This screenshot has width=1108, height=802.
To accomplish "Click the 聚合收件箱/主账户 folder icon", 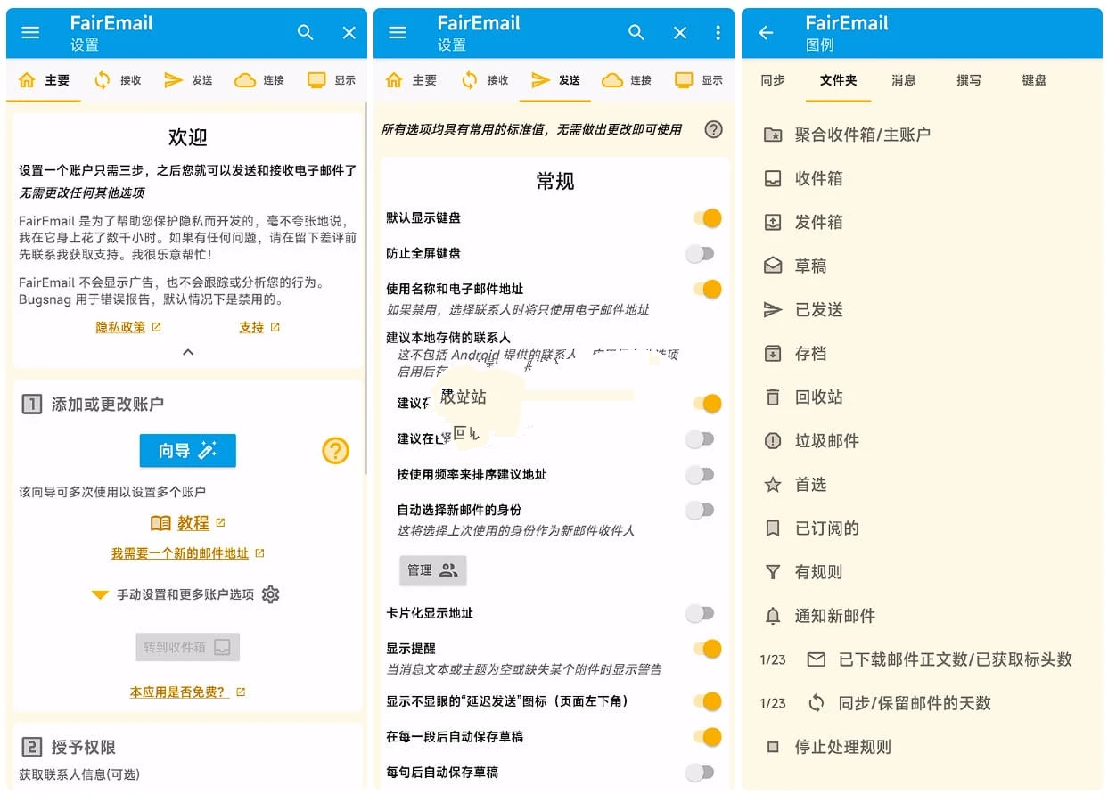I will click(773, 135).
